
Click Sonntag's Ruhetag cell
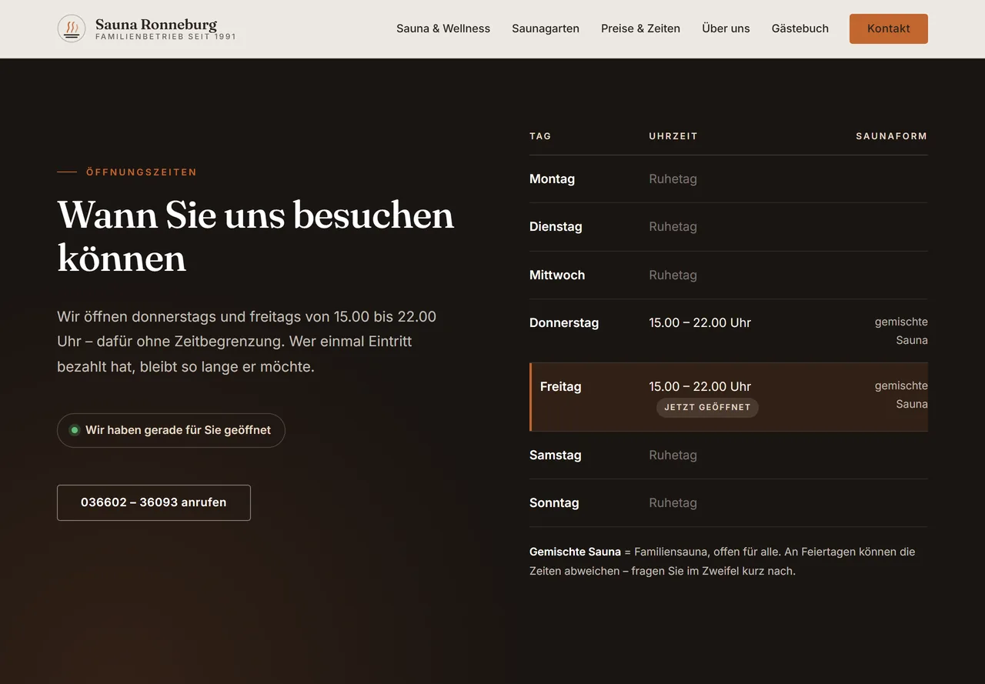coord(673,502)
